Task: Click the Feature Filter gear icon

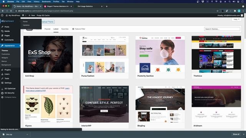Action: 73,29
